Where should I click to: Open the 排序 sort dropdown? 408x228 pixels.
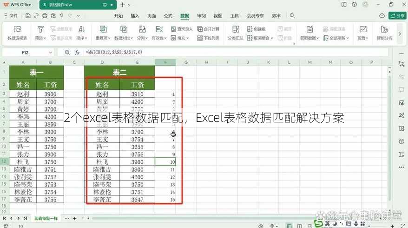[x=82, y=38]
